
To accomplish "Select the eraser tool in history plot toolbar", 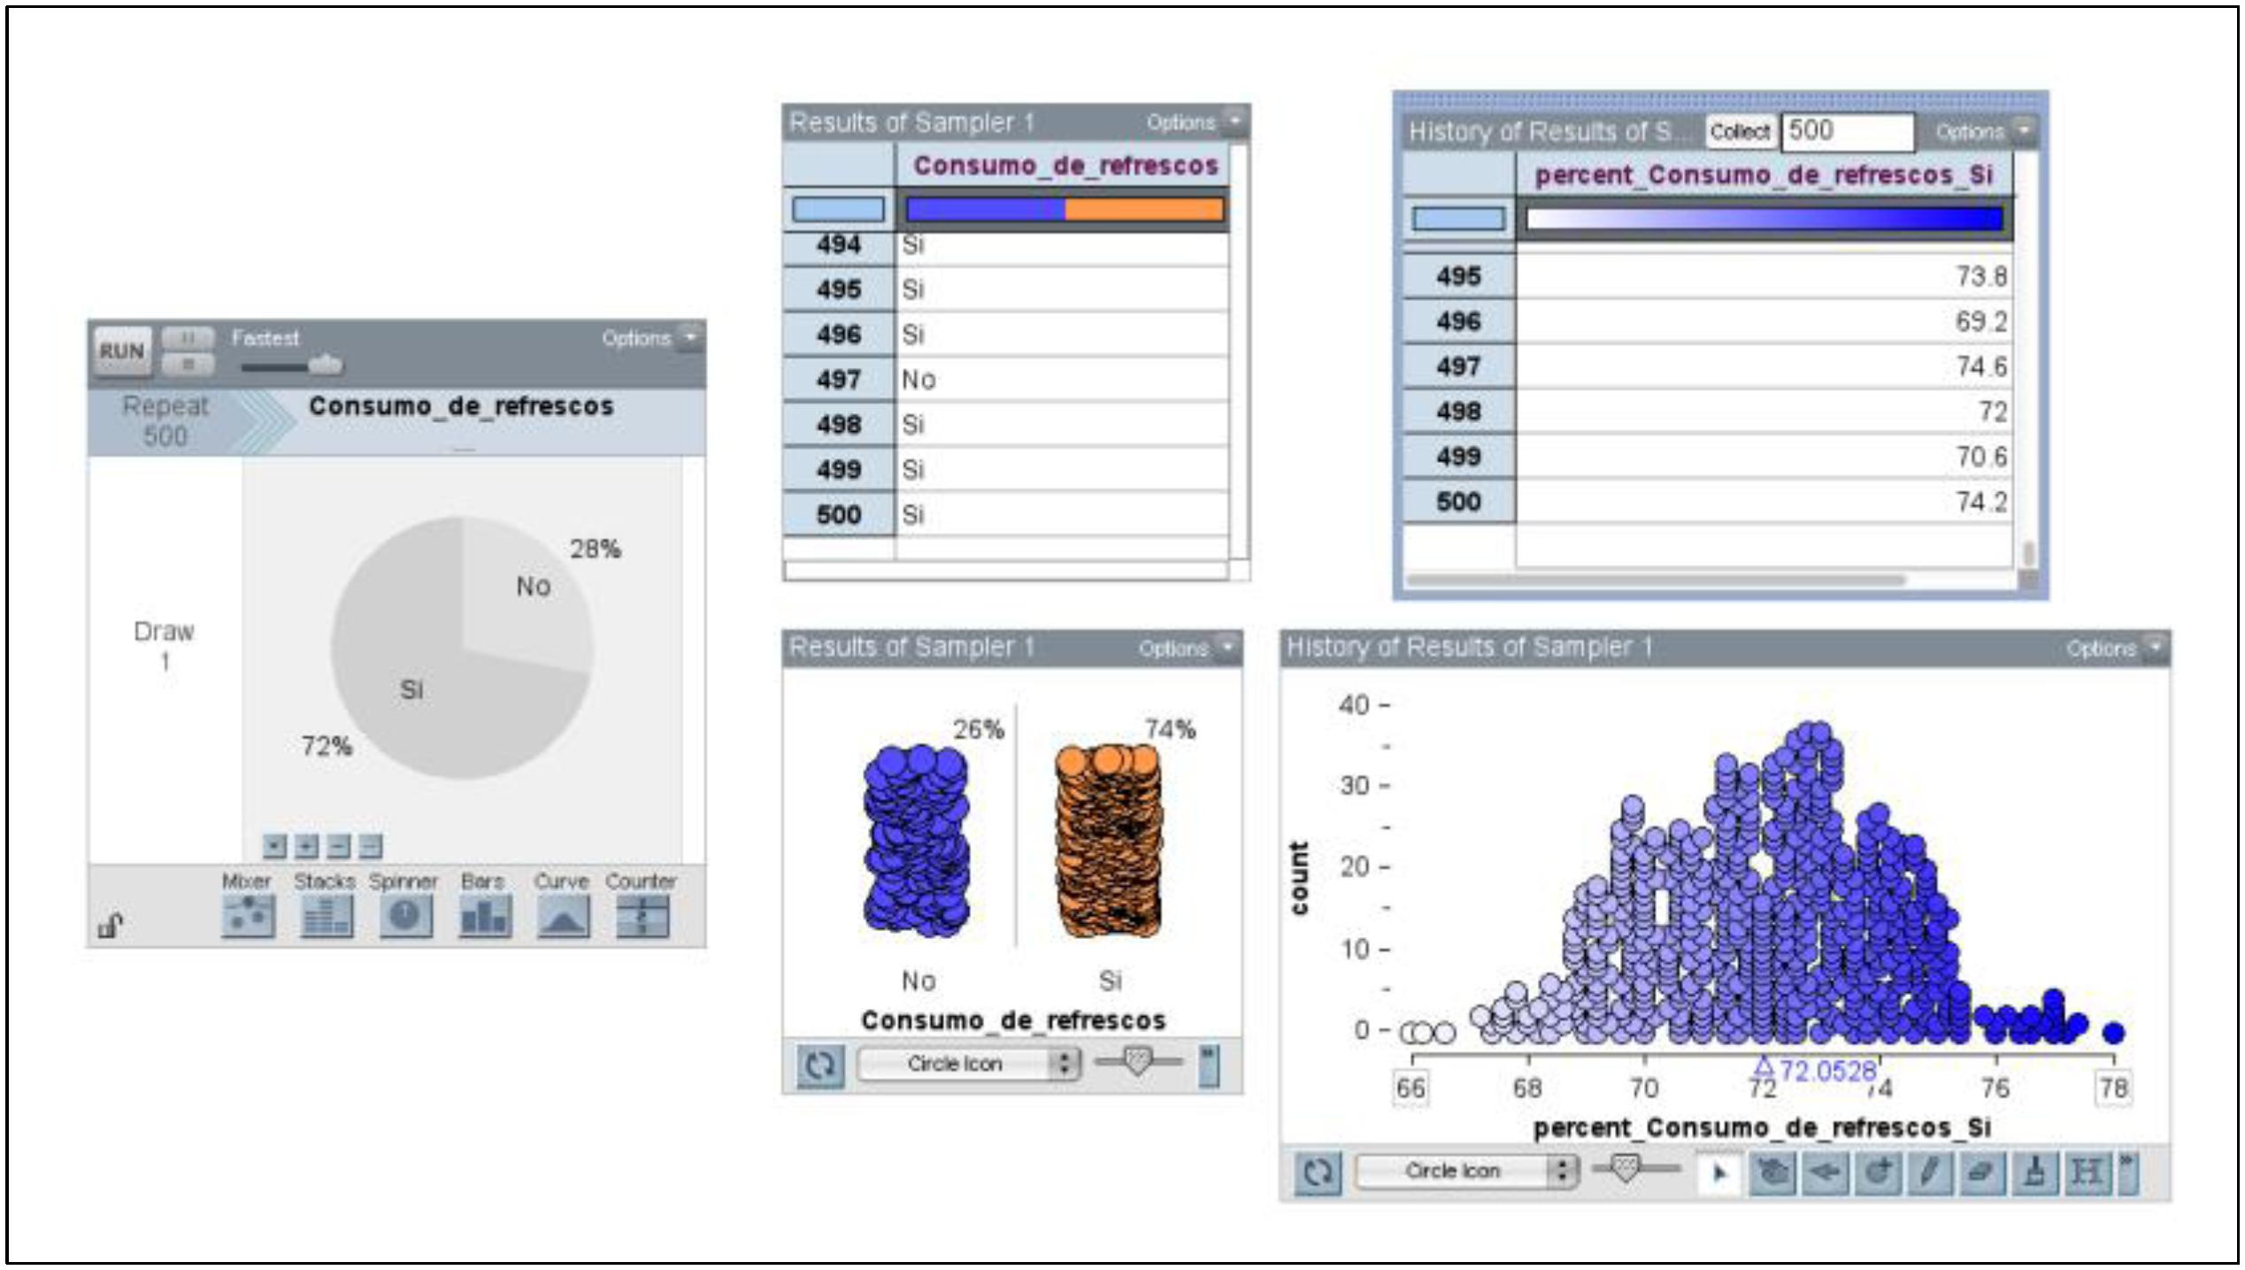I will coord(1982,1173).
